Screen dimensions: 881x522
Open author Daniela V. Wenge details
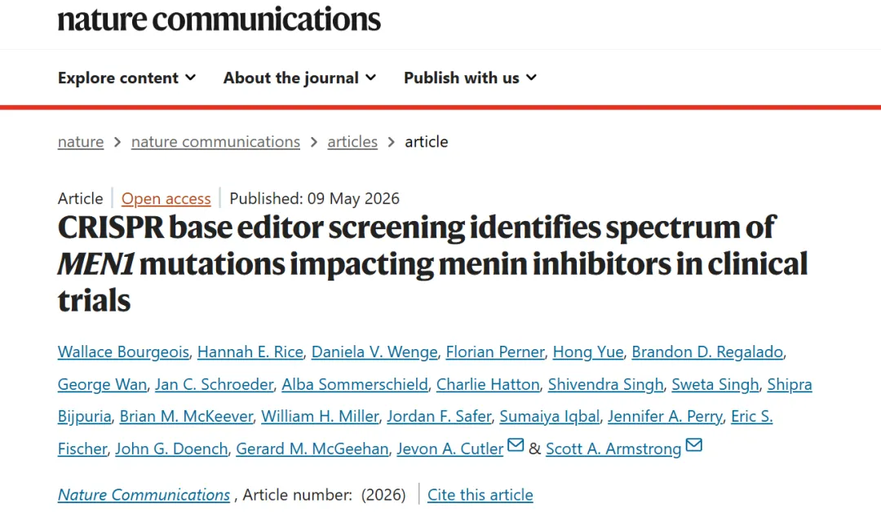(374, 352)
